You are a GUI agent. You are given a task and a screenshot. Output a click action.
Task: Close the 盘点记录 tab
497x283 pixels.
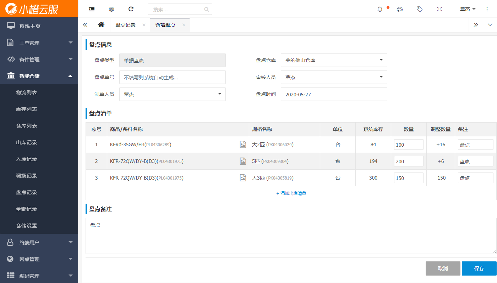[144, 25]
